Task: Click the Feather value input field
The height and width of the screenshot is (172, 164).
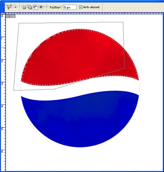Action: tap(70, 7)
